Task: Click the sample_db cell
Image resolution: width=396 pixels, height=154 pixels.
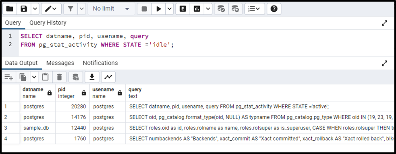Action: [x=37, y=128]
